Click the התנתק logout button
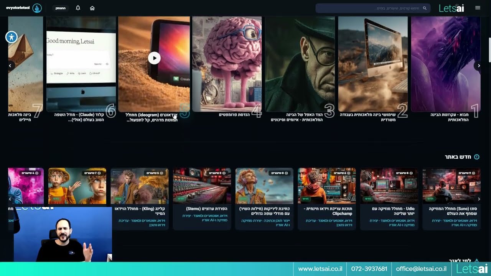 click(x=60, y=8)
